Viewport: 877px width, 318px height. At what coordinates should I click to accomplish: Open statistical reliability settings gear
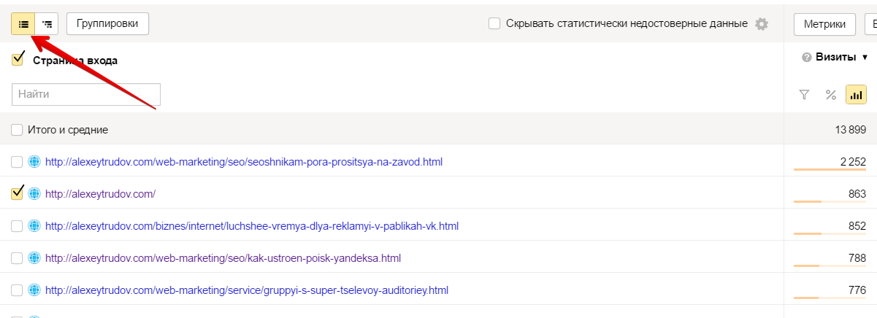tap(762, 24)
